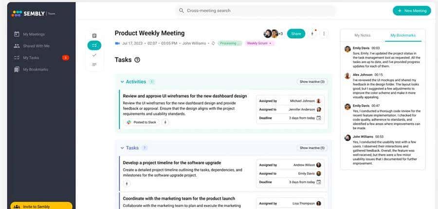Switch to the My Notes tab
Viewport: 438px width, 209px height.
pos(362,35)
